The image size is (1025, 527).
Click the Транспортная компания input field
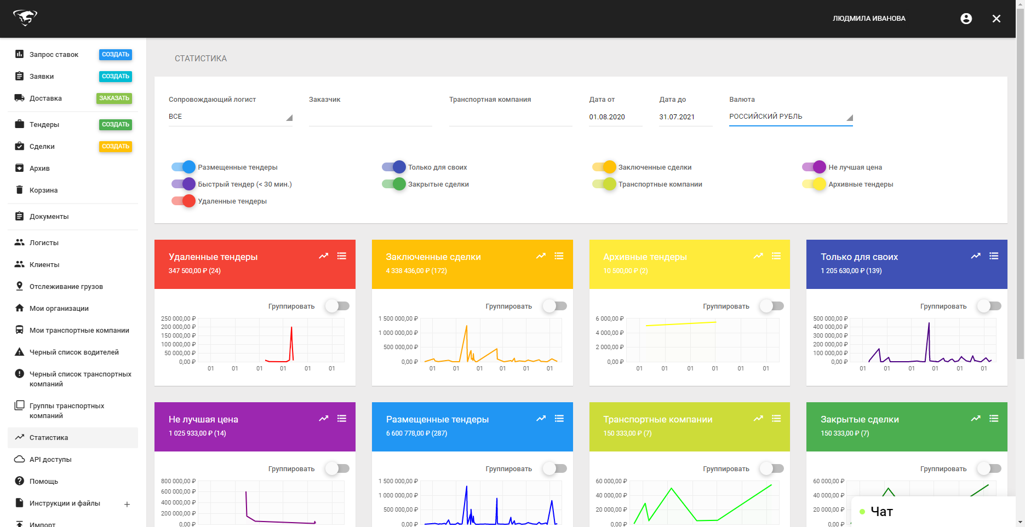tap(511, 117)
